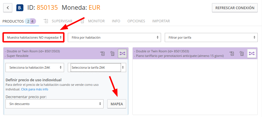Go to the OPCIONES tab
Image resolution: width=262 pixels, height=117 pixels.
pos(136,21)
